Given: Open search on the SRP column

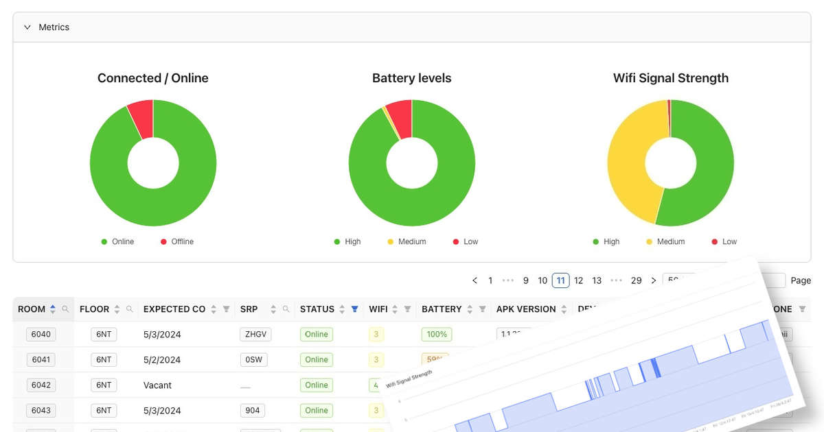Looking at the screenshot, I should click(286, 309).
